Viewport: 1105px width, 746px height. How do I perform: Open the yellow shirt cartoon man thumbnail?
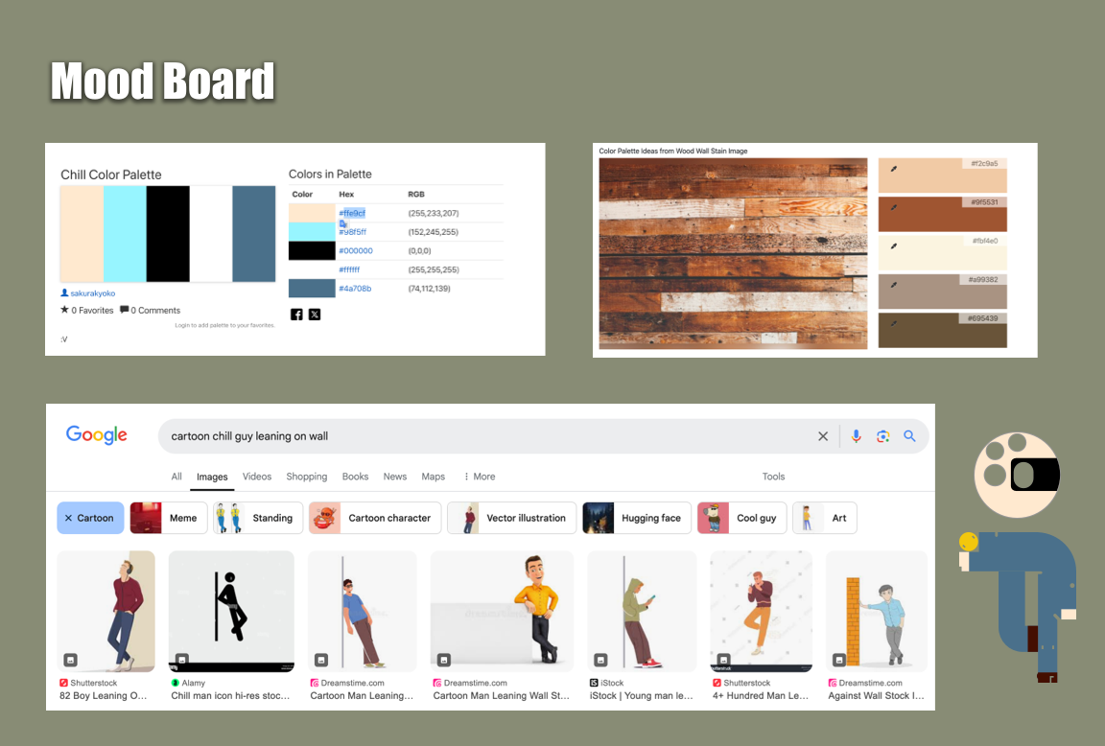[502, 612]
